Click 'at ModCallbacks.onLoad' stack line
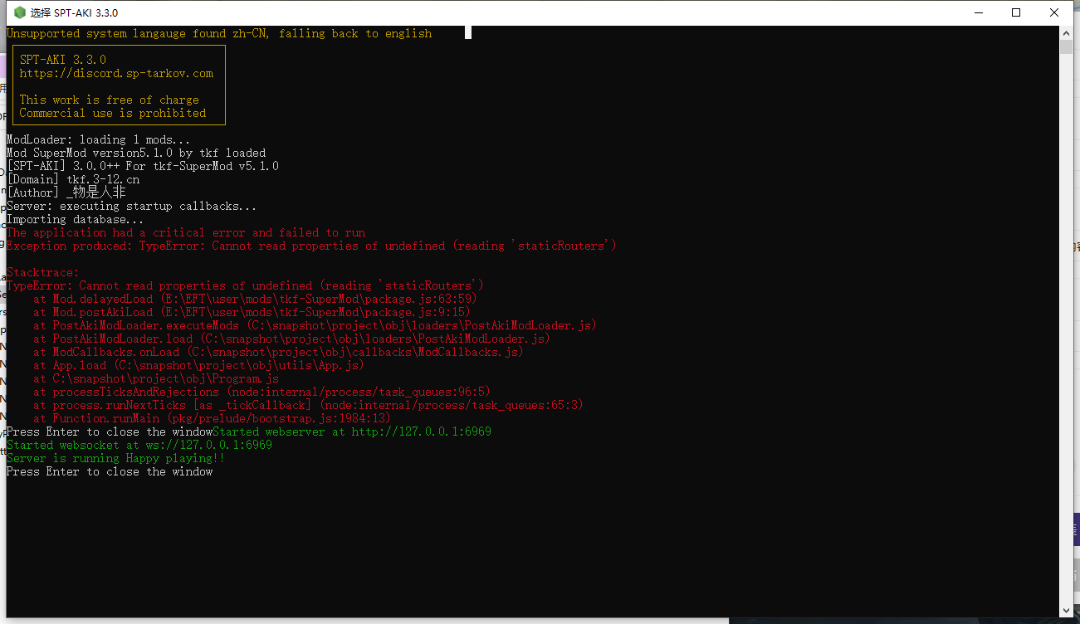This screenshot has width=1080, height=624. (x=279, y=352)
